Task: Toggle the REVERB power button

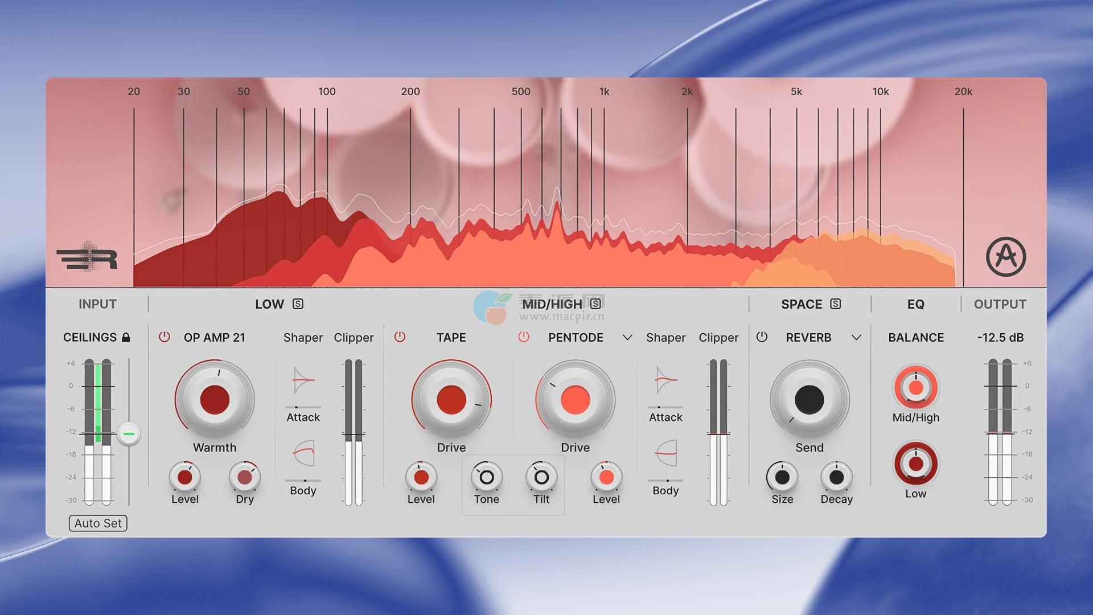Action: pos(762,337)
